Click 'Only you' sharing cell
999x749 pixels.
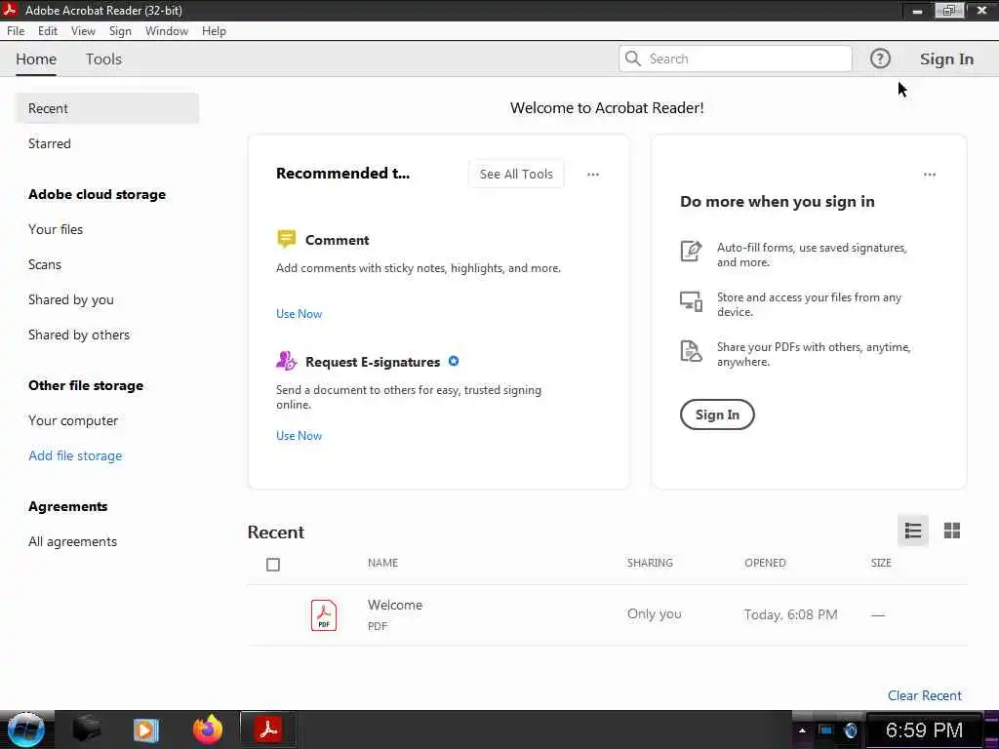point(654,614)
